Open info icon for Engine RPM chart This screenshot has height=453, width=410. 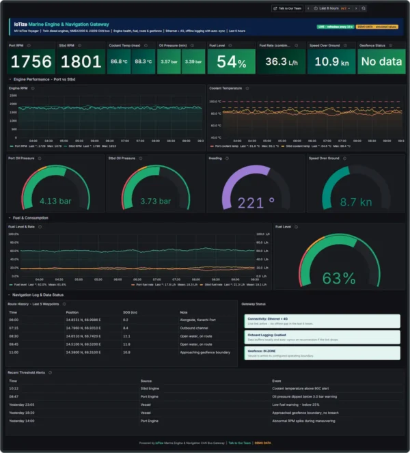click(x=33, y=88)
